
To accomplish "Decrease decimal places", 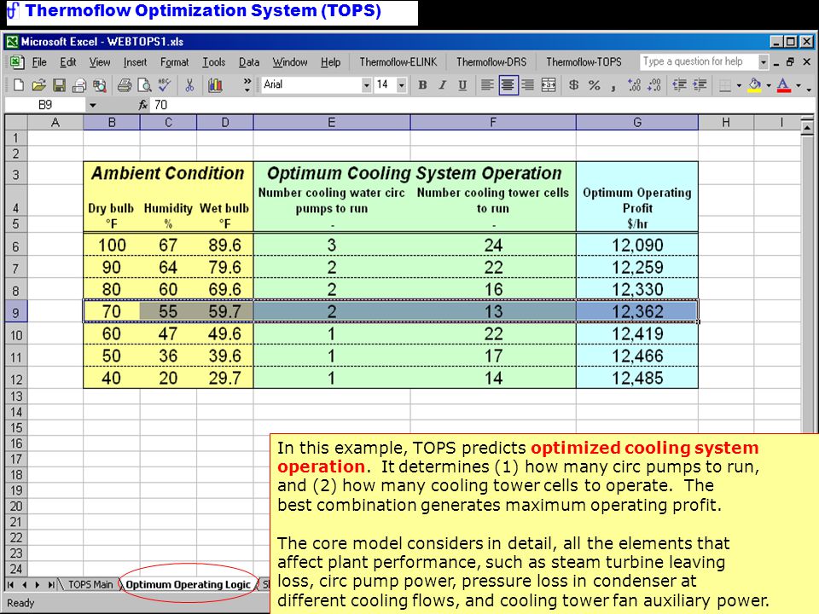I will pos(654,85).
